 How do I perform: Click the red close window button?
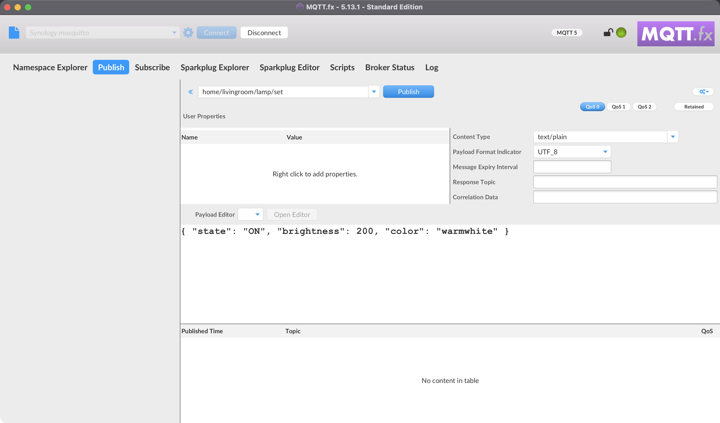(x=8, y=7)
